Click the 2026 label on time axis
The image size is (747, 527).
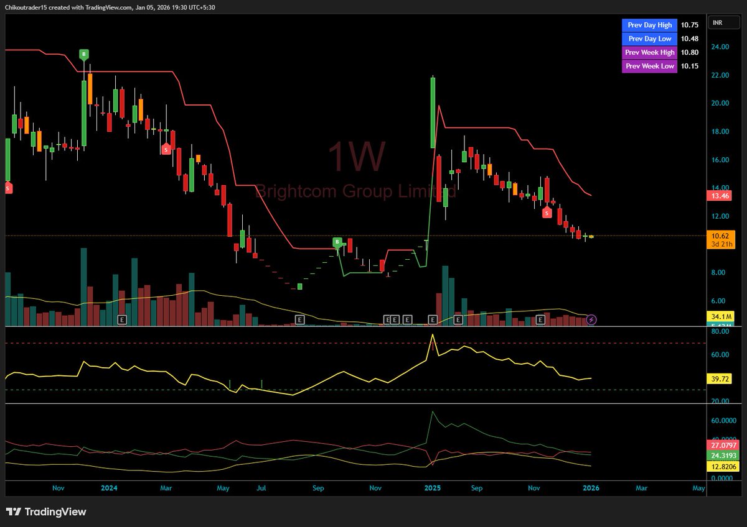pos(591,488)
